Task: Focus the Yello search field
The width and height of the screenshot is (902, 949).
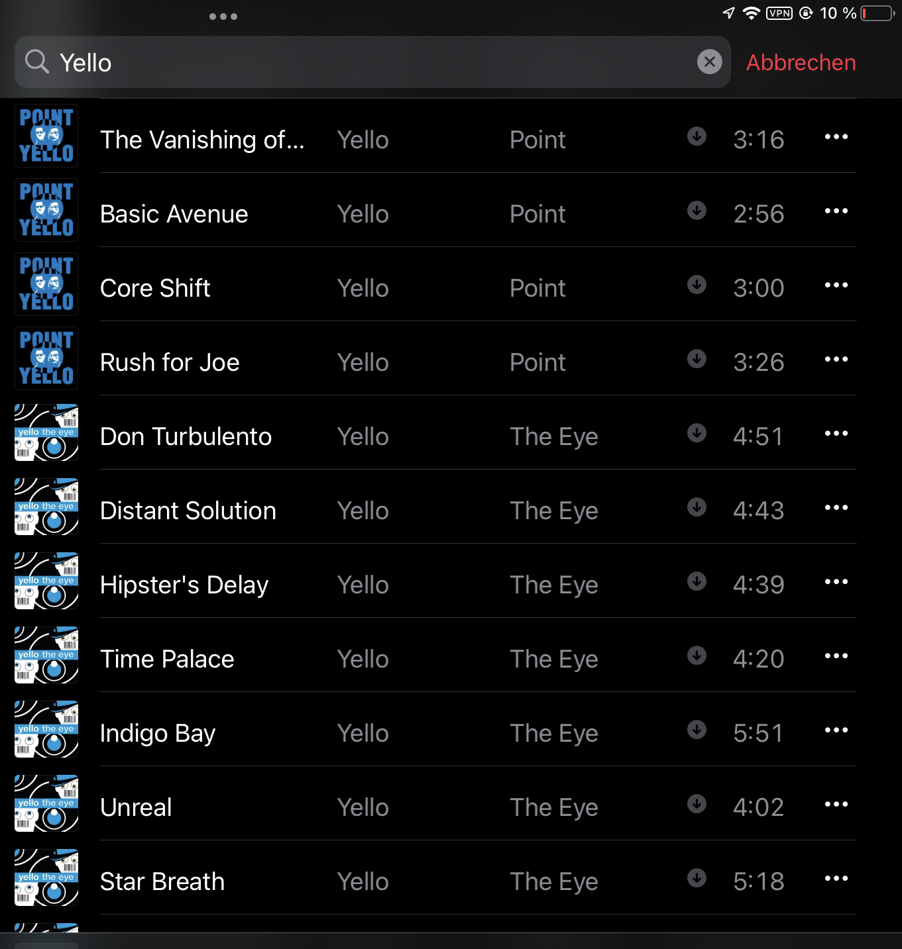Action: tap(372, 62)
